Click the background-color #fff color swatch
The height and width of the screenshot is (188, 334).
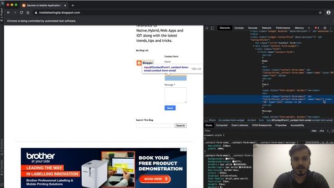coord(233,161)
